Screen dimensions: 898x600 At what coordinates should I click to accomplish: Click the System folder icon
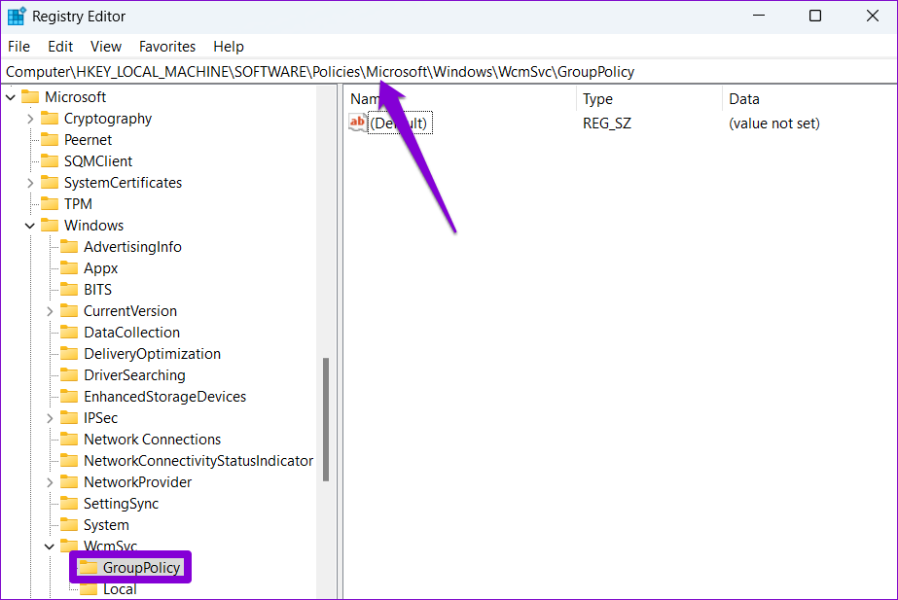click(69, 524)
